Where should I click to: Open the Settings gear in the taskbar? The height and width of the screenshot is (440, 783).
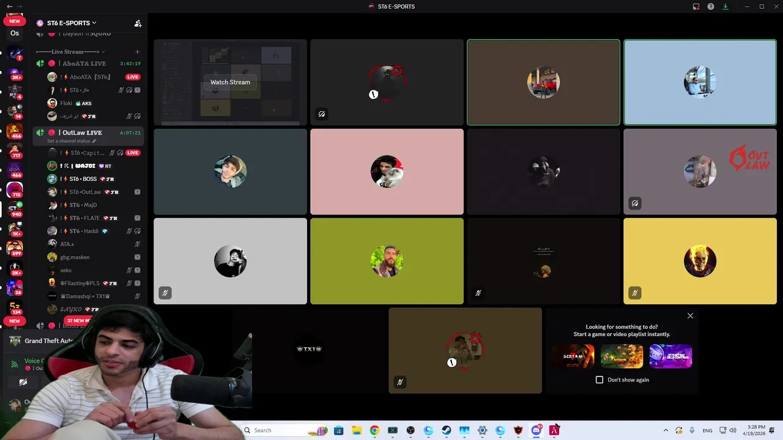click(483, 430)
